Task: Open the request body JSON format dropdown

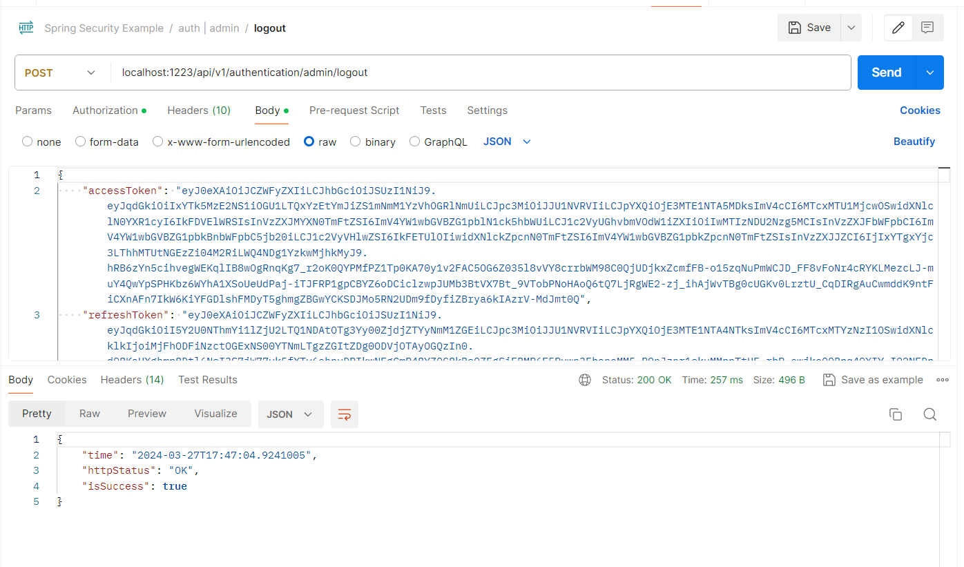Action: pos(507,142)
